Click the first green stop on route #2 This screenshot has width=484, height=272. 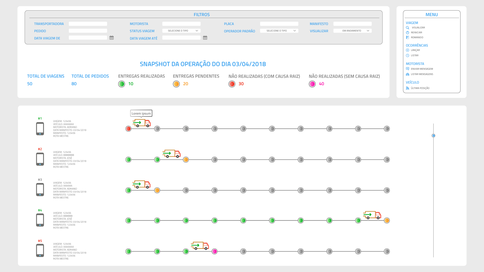pyautogui.click(x=128, y=159)
